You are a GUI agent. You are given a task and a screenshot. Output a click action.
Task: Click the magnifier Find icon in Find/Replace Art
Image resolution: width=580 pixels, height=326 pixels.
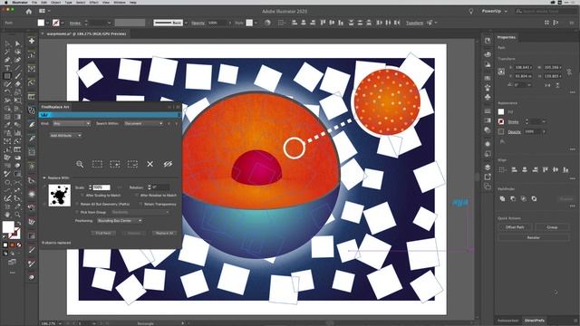80,164
